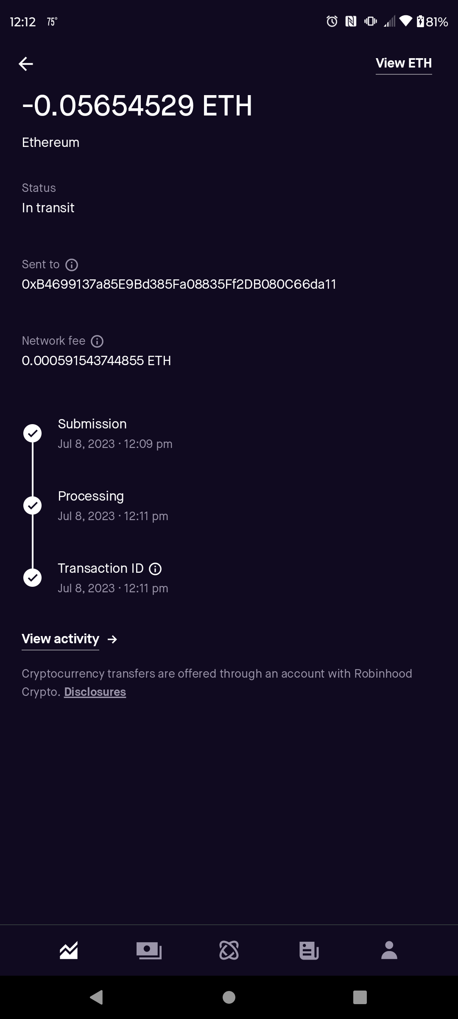
Task: Tap the Sent to info icon
Action: tap(72, 265)
